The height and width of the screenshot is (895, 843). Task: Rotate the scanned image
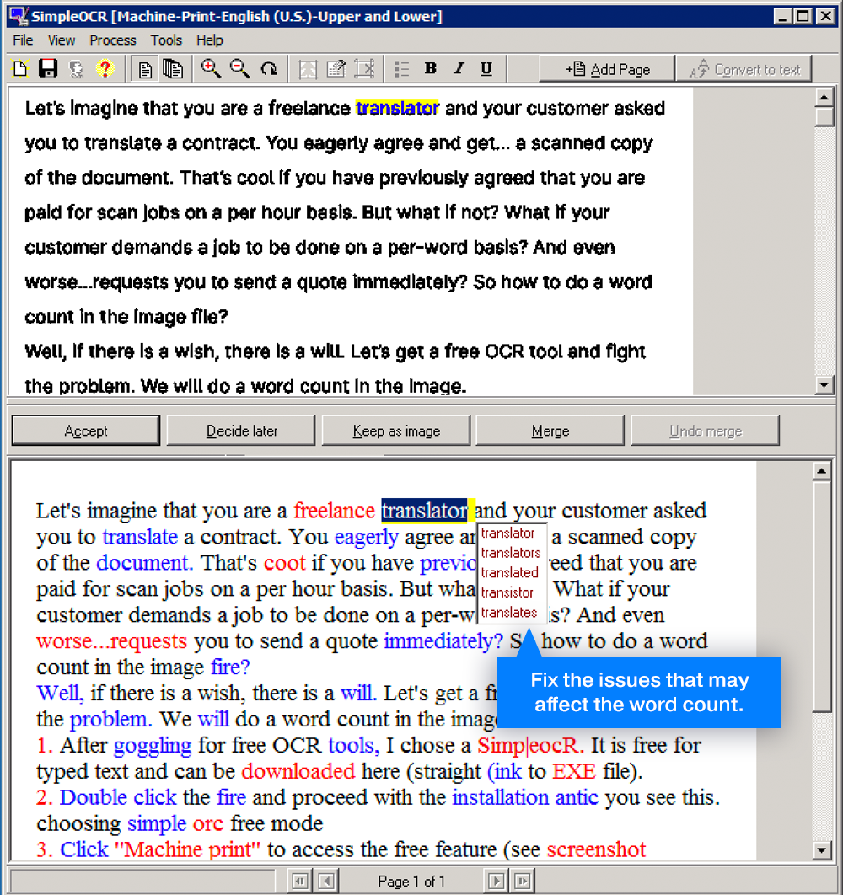(x=268, y=68)
